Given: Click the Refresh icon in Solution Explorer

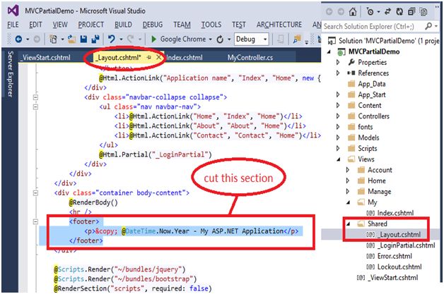Looking at the screenshot, I should click(x=399, y=11).
